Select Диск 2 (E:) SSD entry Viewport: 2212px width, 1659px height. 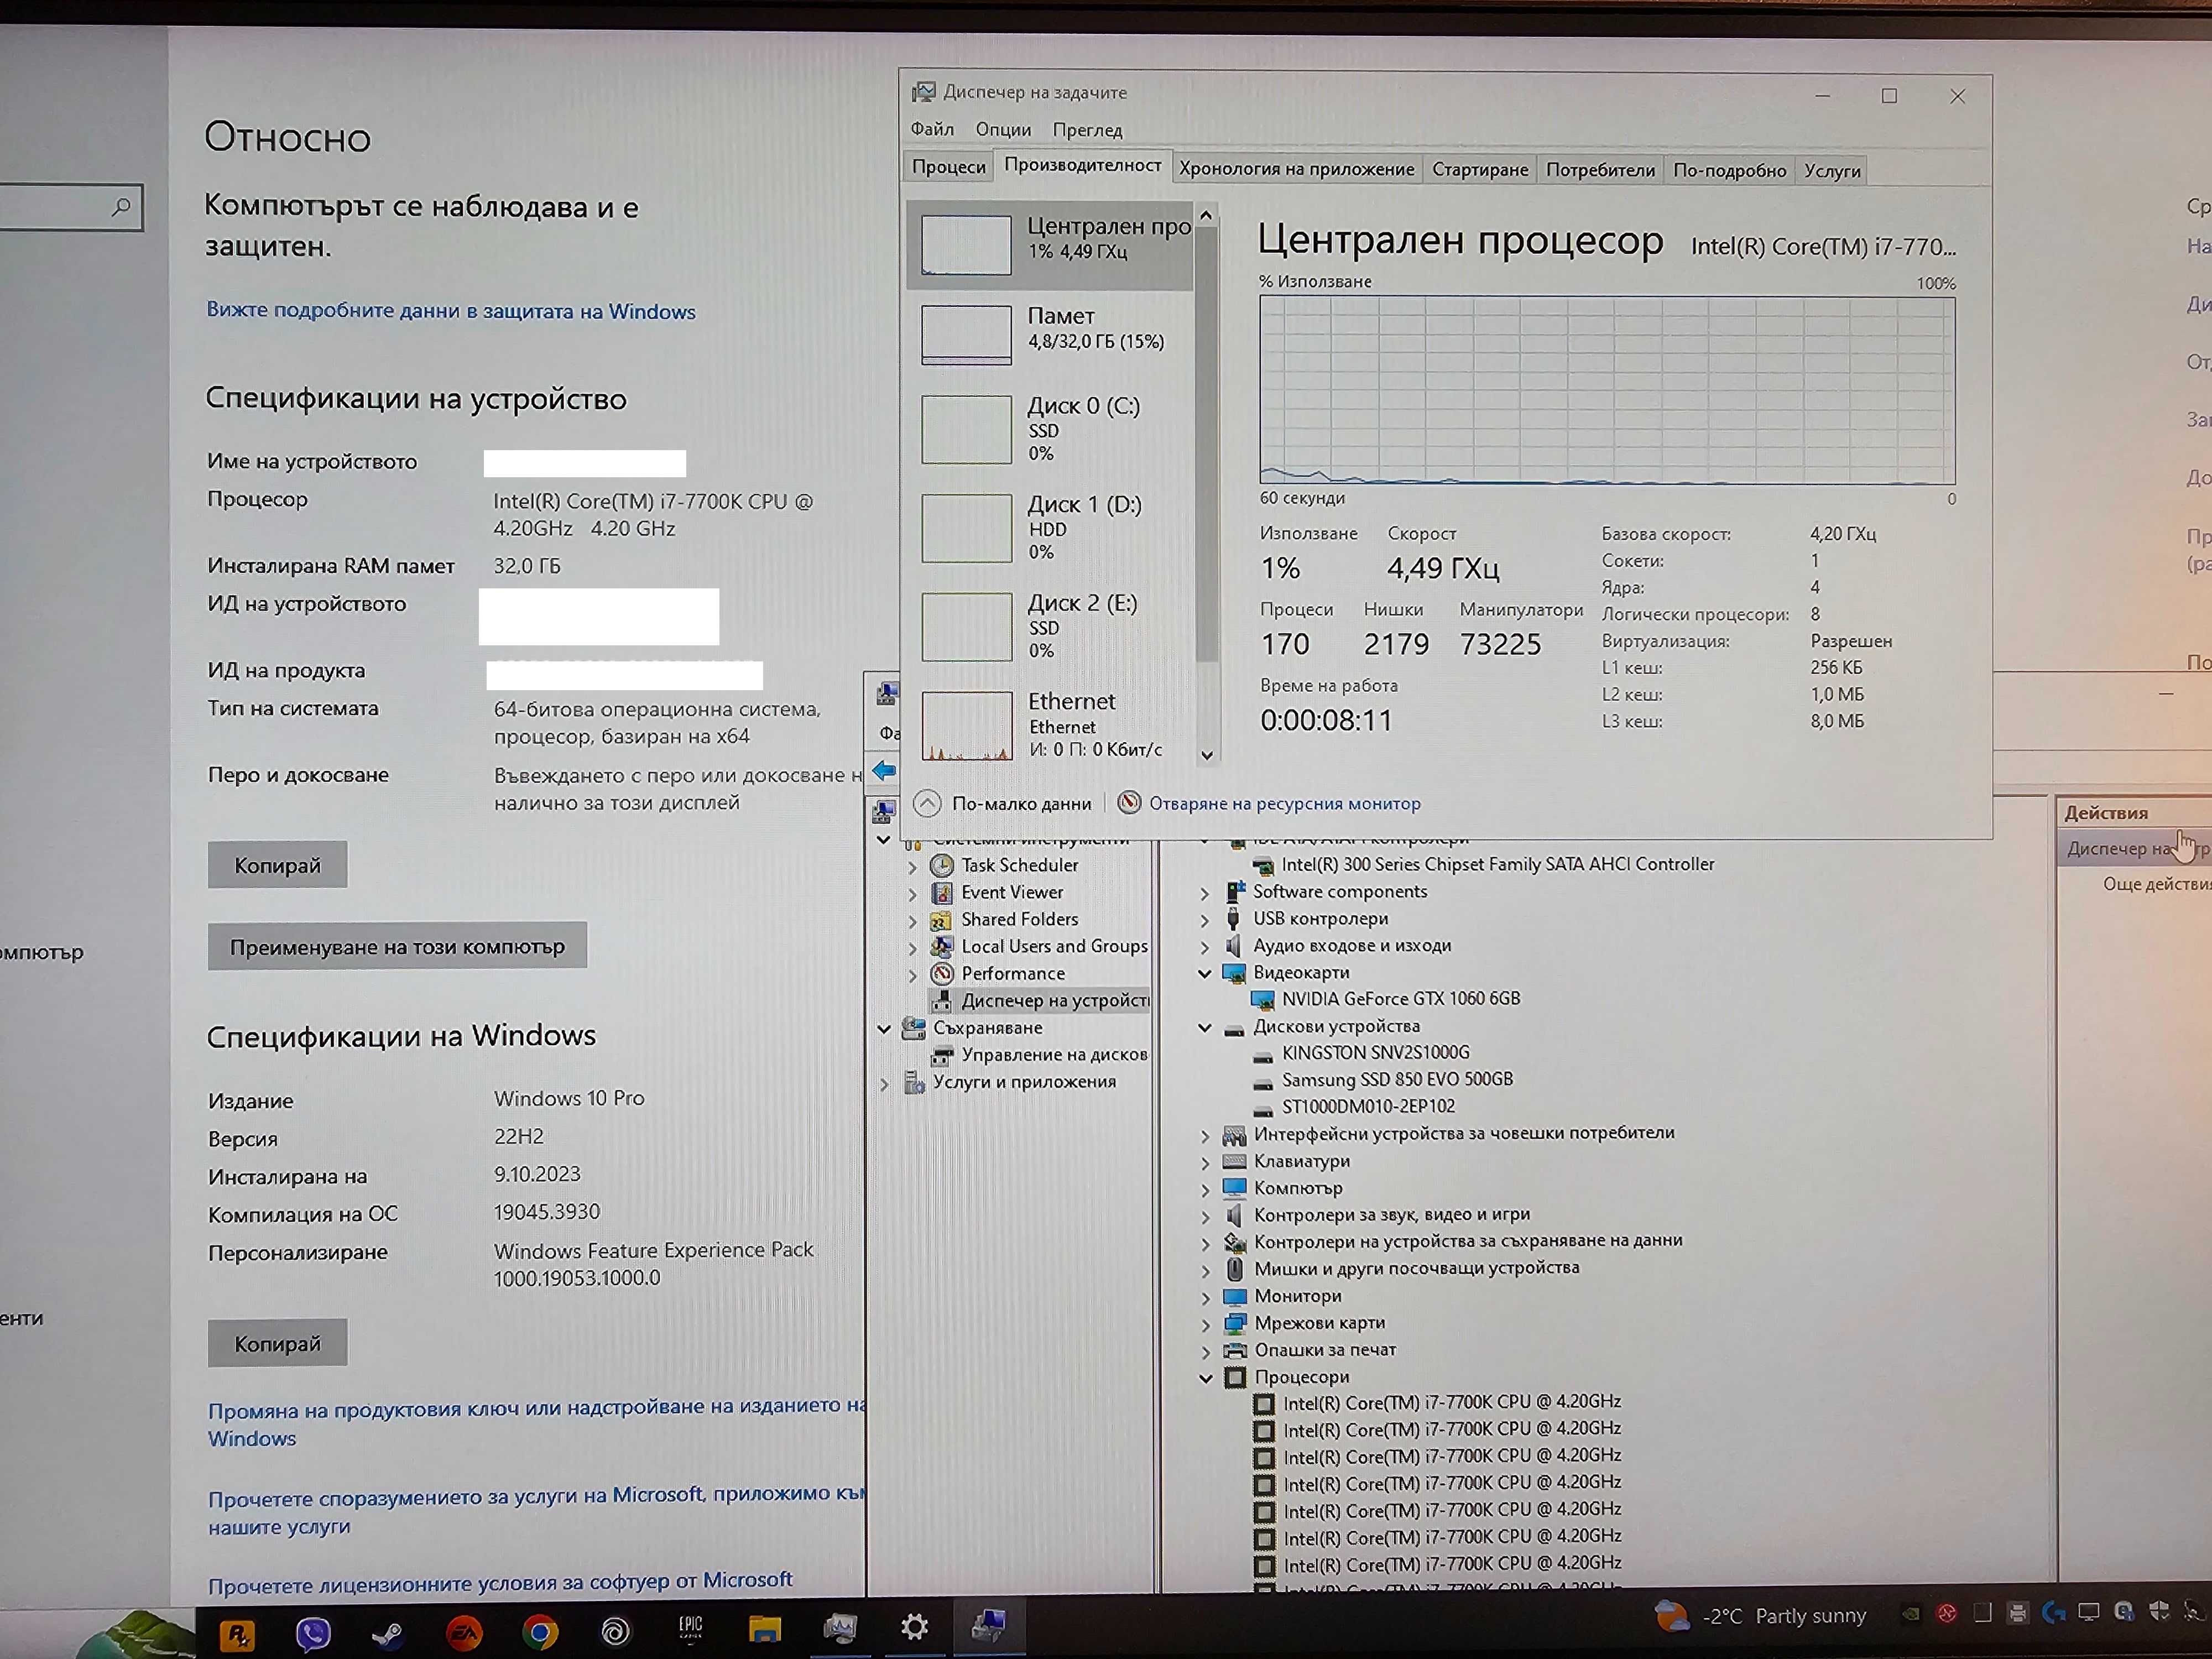tap(1050, 626)
